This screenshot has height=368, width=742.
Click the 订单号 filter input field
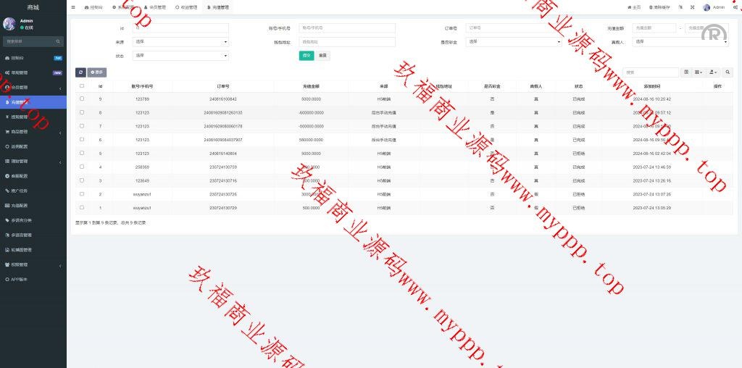(x=514, y=28)
